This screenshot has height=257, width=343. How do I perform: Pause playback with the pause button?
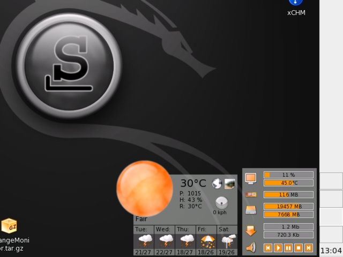pos(288,248)
